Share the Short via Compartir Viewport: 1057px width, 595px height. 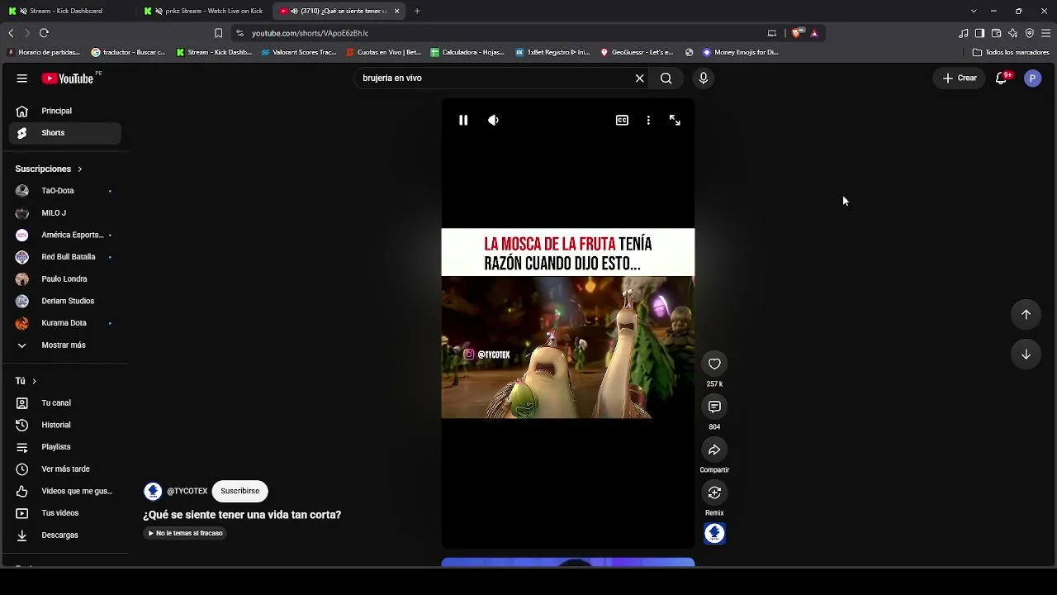pyautogui.click(x=714, y=450)
